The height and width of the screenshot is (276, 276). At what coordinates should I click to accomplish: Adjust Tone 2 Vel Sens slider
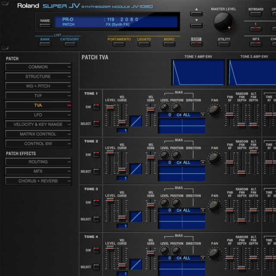coord(151,157)
